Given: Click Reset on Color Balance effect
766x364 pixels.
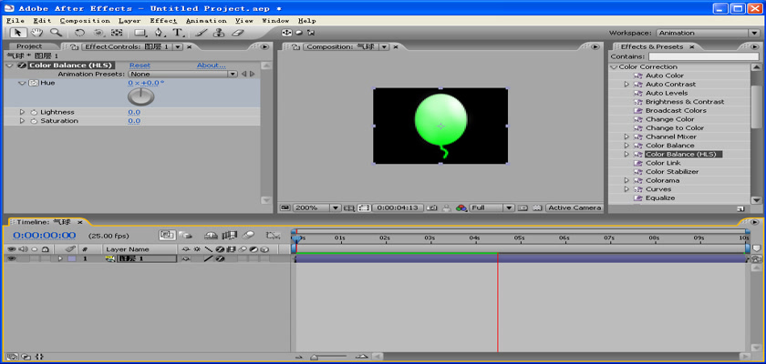Looking at the screenshot, I should (140, 66).
